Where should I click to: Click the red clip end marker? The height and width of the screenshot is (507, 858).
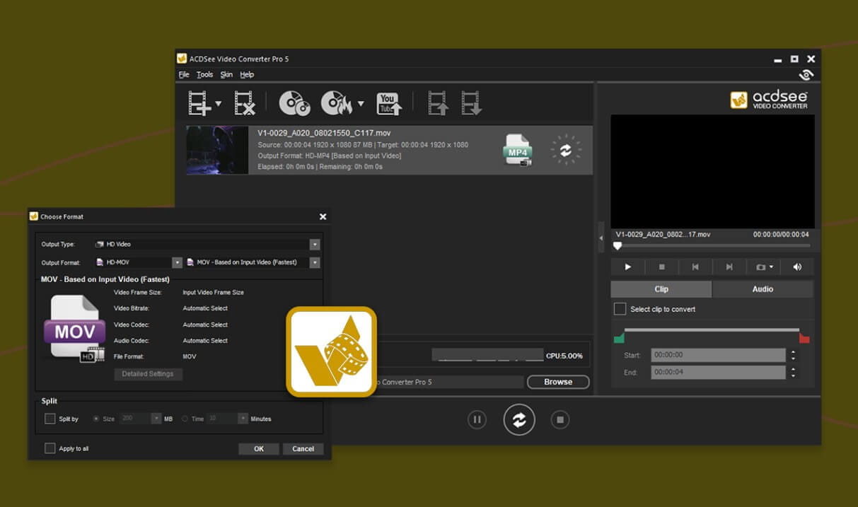804,337
